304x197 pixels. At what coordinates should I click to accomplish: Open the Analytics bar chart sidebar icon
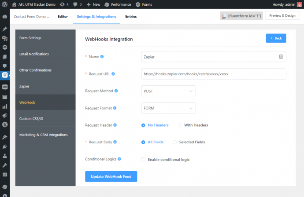coord(5,106)
